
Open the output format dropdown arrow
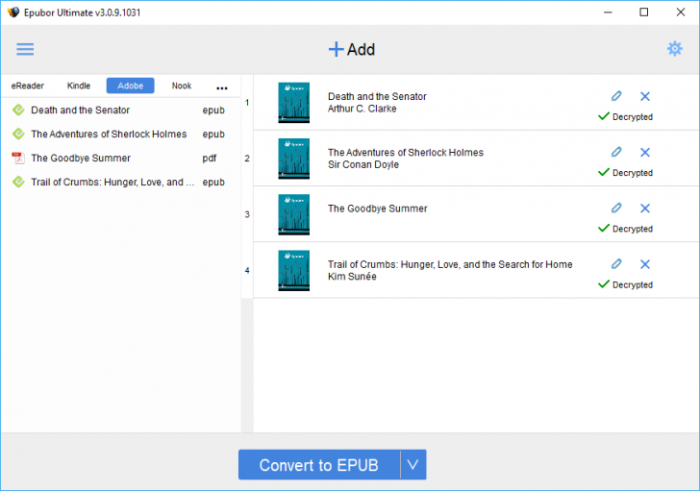coord(412,465)
